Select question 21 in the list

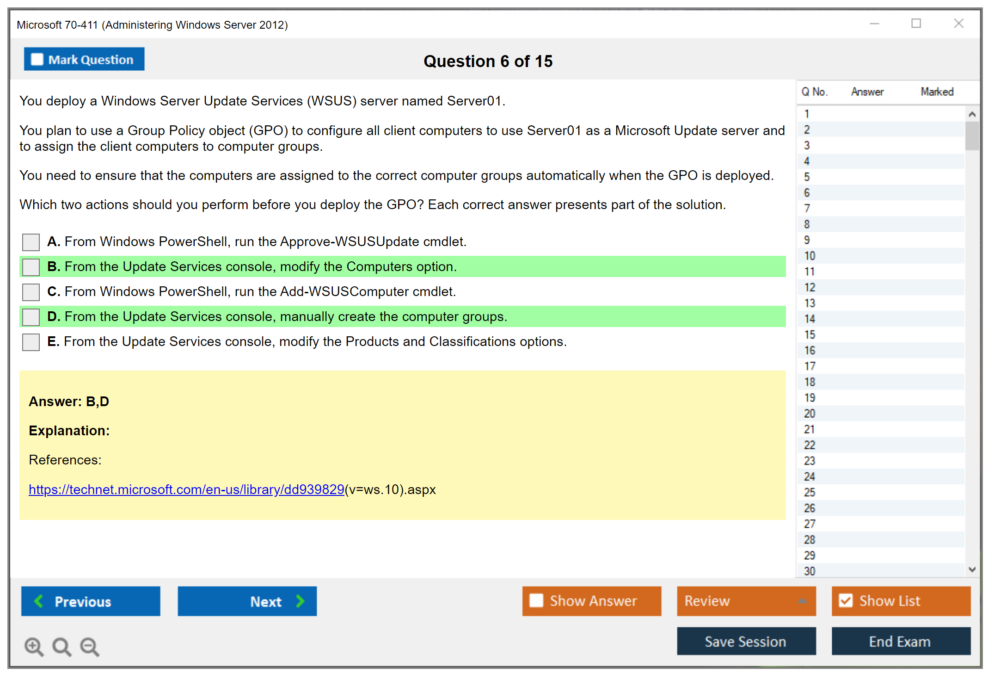point(810,429)
